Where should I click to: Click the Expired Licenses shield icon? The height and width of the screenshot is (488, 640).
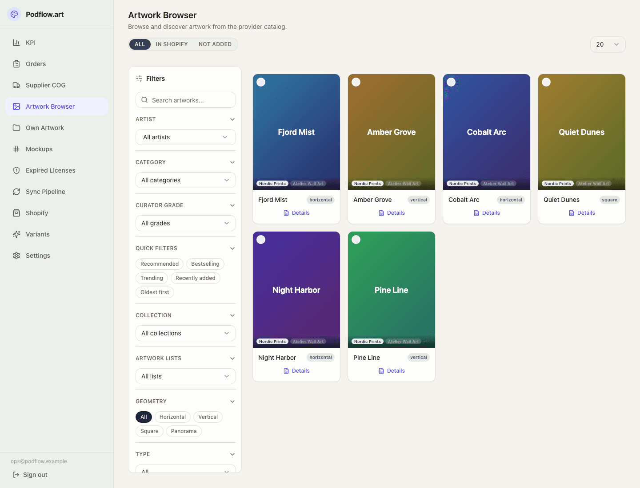point(16,170)
